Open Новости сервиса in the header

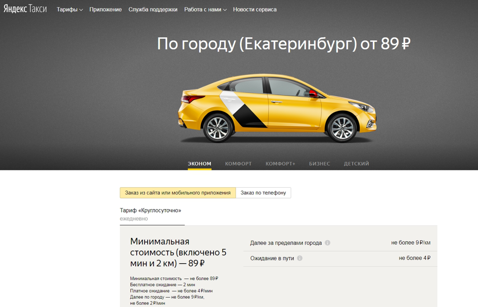[255, 9]
